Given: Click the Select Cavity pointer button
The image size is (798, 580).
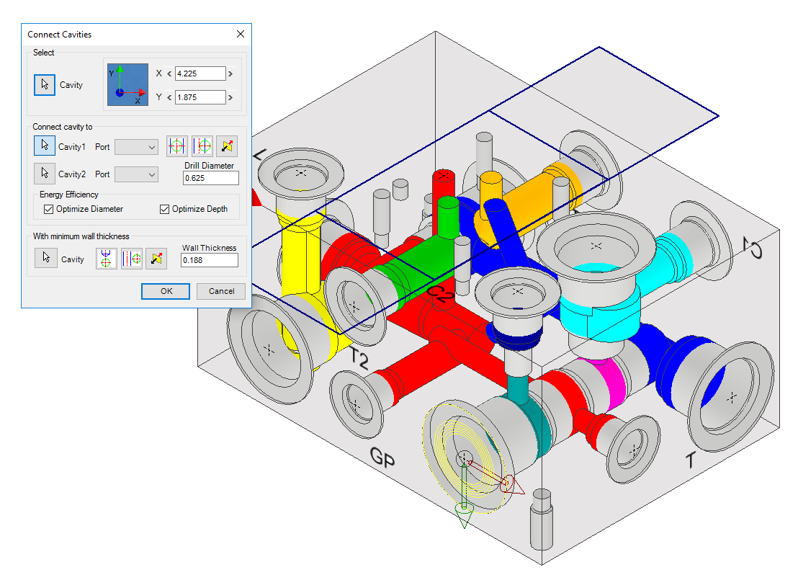Looking at the screenshot, I should coord(45,84).
